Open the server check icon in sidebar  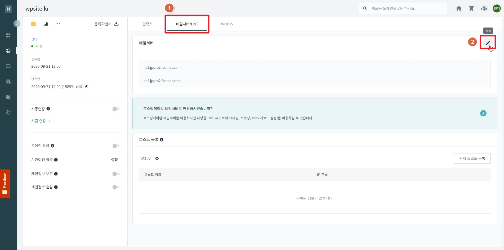8,81
